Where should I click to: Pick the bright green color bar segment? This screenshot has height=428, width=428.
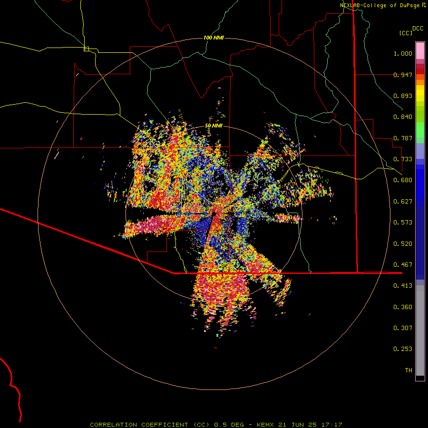click(x=420, y=130)
